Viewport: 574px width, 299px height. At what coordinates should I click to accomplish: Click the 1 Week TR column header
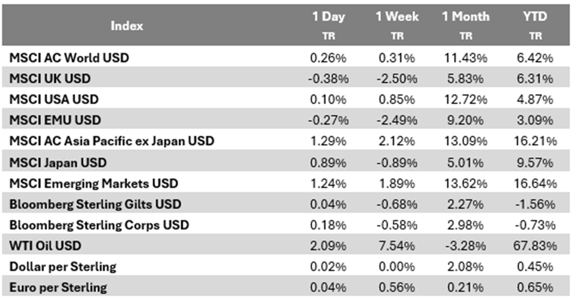coord(397,25)
